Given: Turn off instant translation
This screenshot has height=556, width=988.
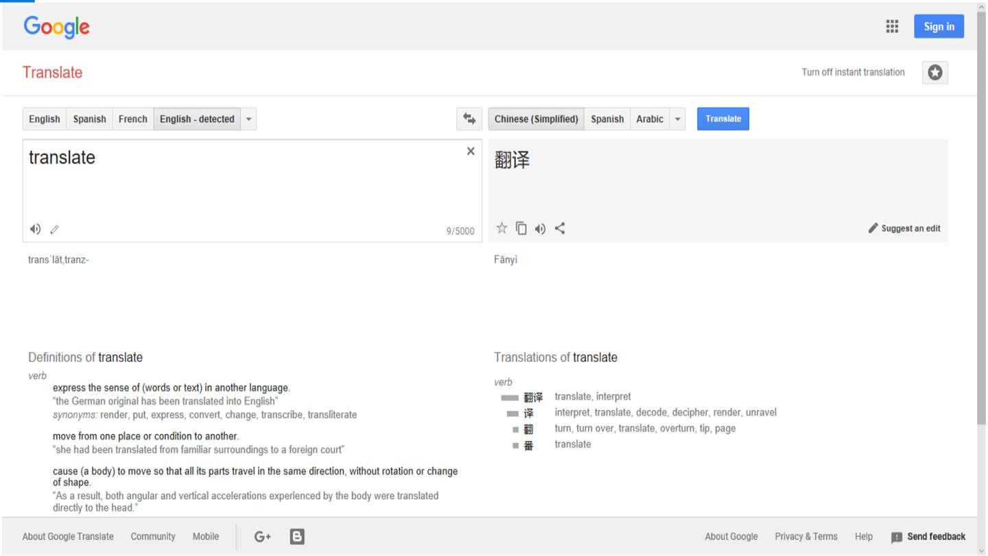Looking at the screenshot, I should coord(853,72).
